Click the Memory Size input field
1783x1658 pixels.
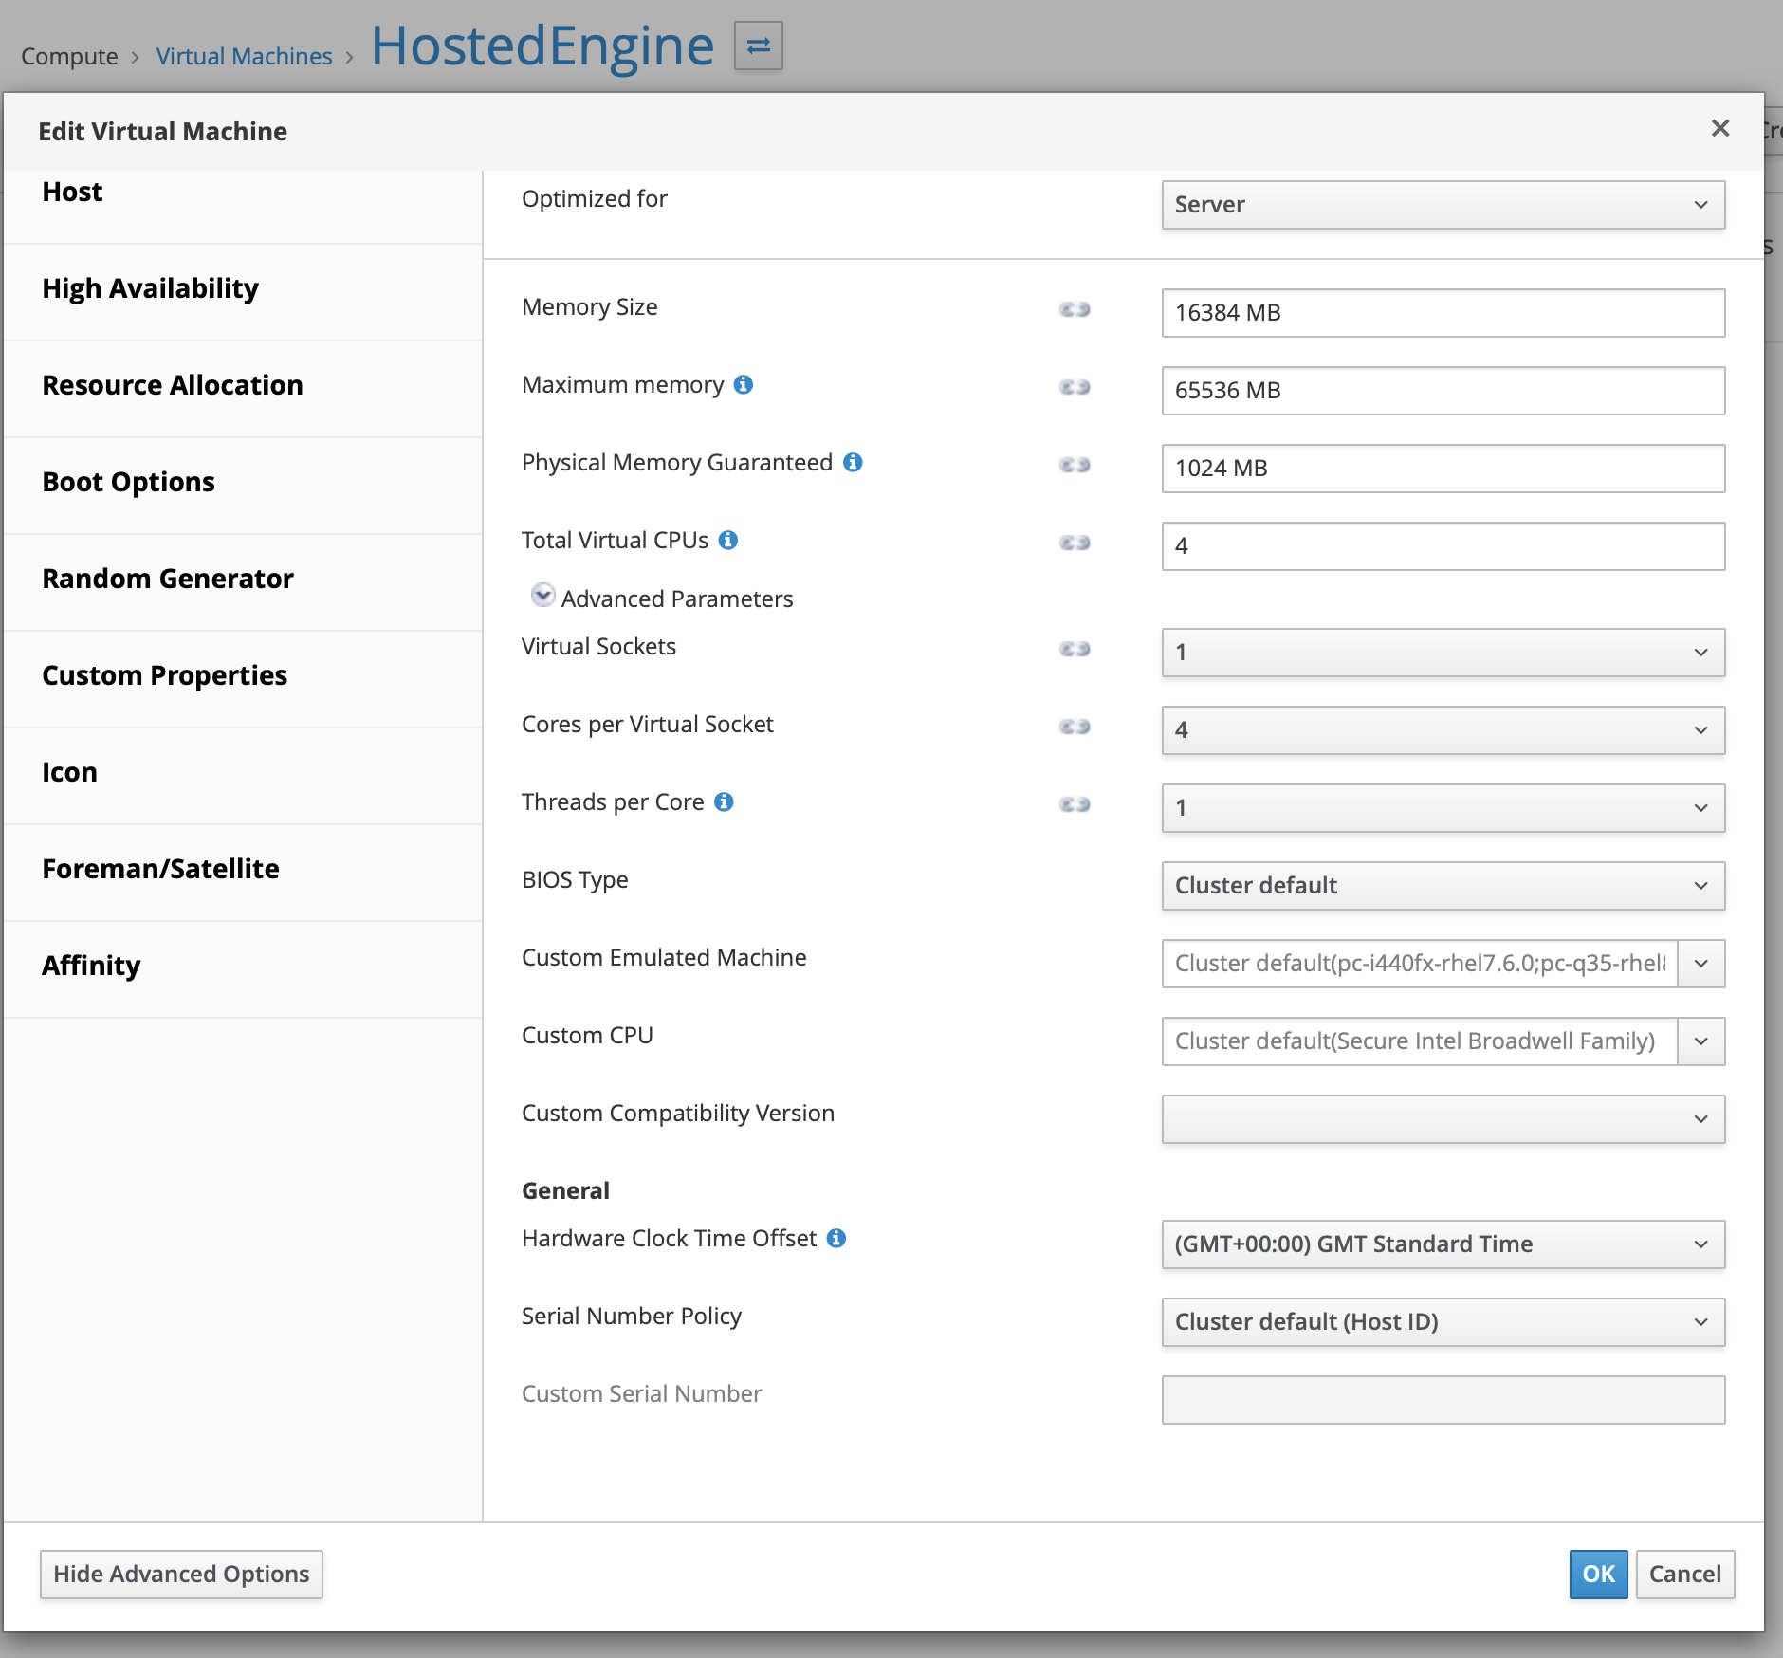pos(1442,313)
